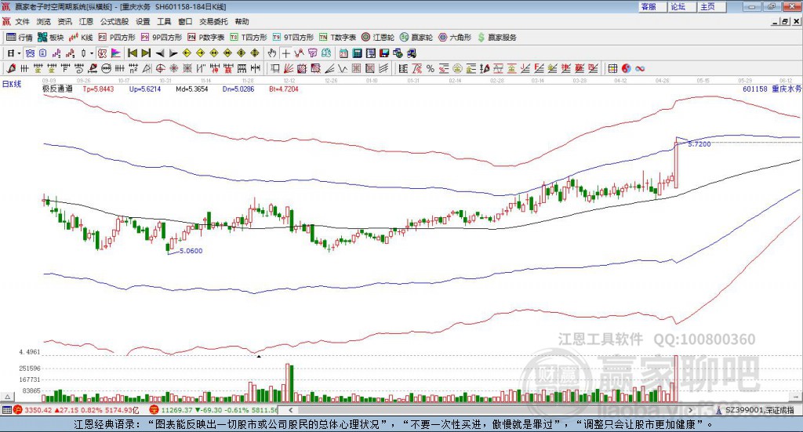
Task: Open the 工具 menu
Action: 164,21
